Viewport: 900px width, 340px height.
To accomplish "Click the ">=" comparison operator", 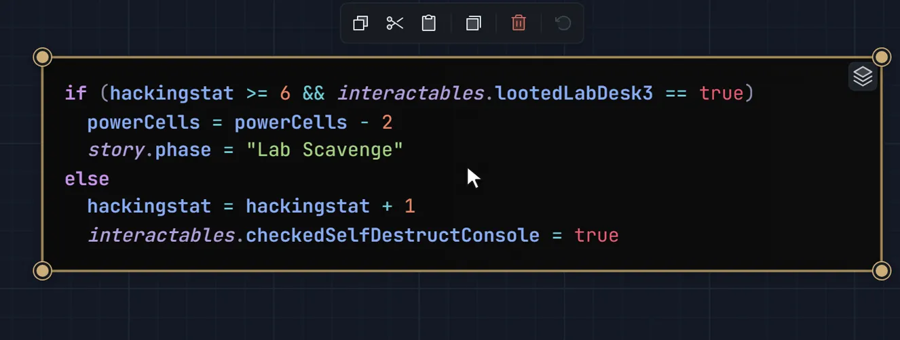I will click(257, 93).
